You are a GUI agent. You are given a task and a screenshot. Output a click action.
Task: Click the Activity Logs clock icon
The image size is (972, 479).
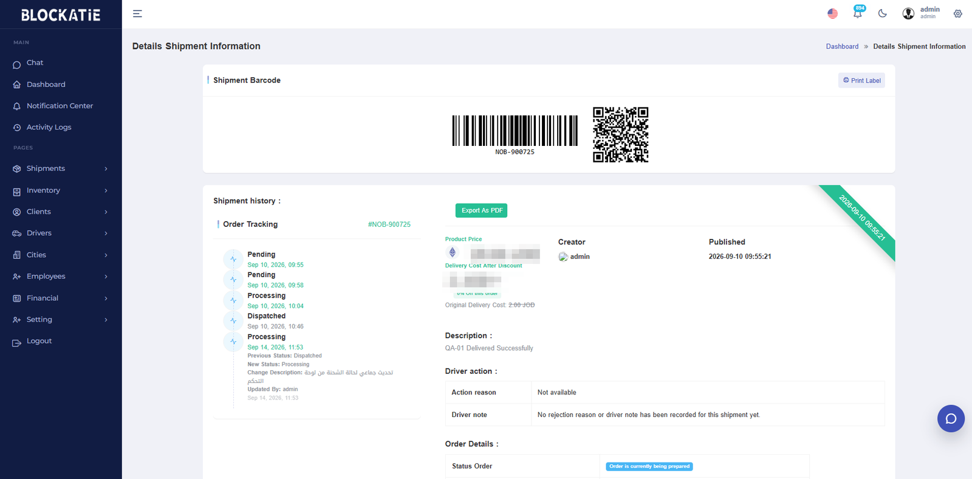click(x=17, y=128)
